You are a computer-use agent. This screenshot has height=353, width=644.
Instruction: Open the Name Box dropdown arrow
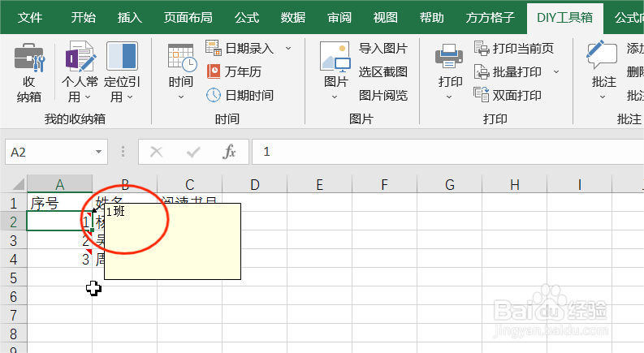point(98,152)
